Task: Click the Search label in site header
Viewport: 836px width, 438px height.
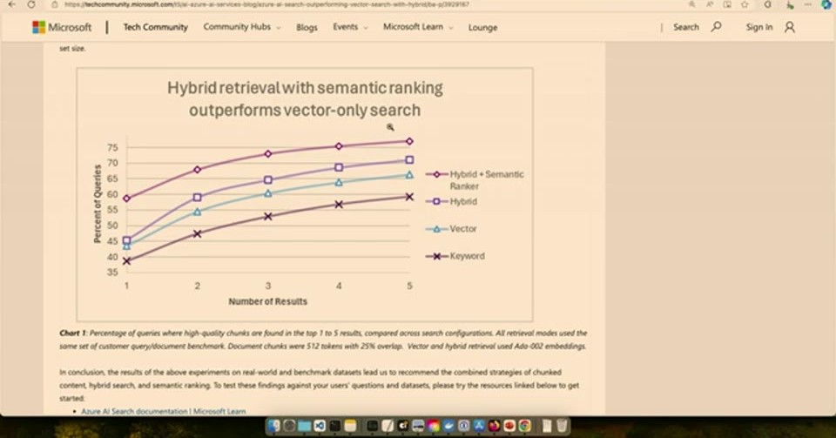Action: (x=685, y=27)
